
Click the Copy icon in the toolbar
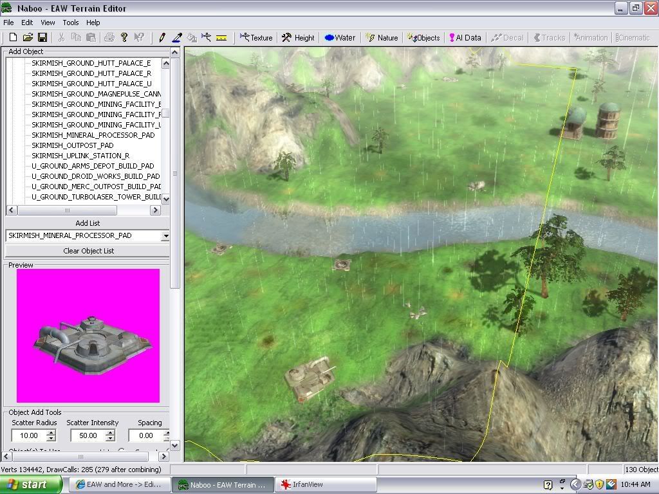76,37
